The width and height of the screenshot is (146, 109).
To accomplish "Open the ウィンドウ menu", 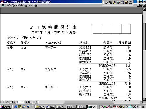I will pyautogui.click(x=22, y=6).
